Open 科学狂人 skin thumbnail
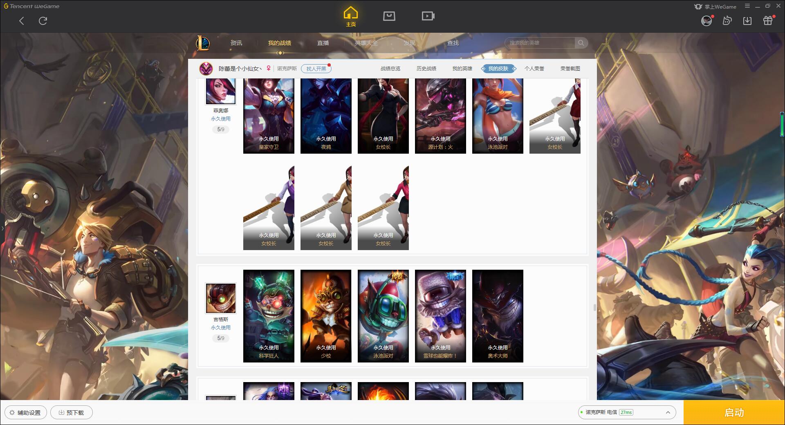Image resolution: width=785 pixels, height=425 pixels. pyautogui.click(x=269, y=316)
